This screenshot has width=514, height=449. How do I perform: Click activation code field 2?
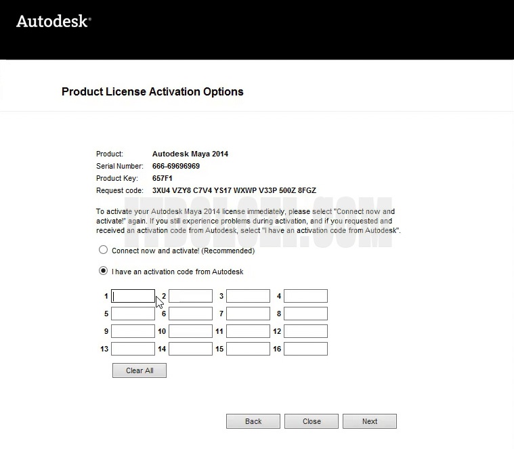coord(190,296)
